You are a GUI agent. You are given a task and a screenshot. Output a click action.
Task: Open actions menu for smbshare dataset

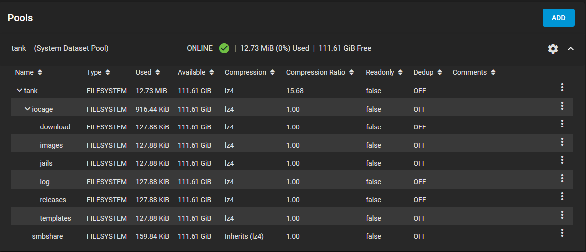pos(562,233)
